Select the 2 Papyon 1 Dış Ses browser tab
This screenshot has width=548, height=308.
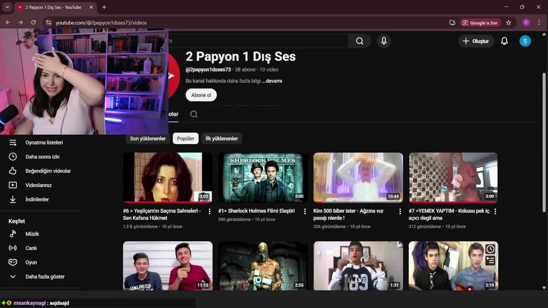coord(55,7)
